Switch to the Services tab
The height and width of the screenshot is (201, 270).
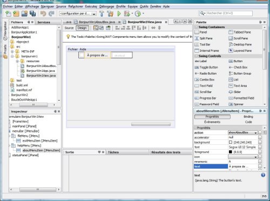point(44,22)
